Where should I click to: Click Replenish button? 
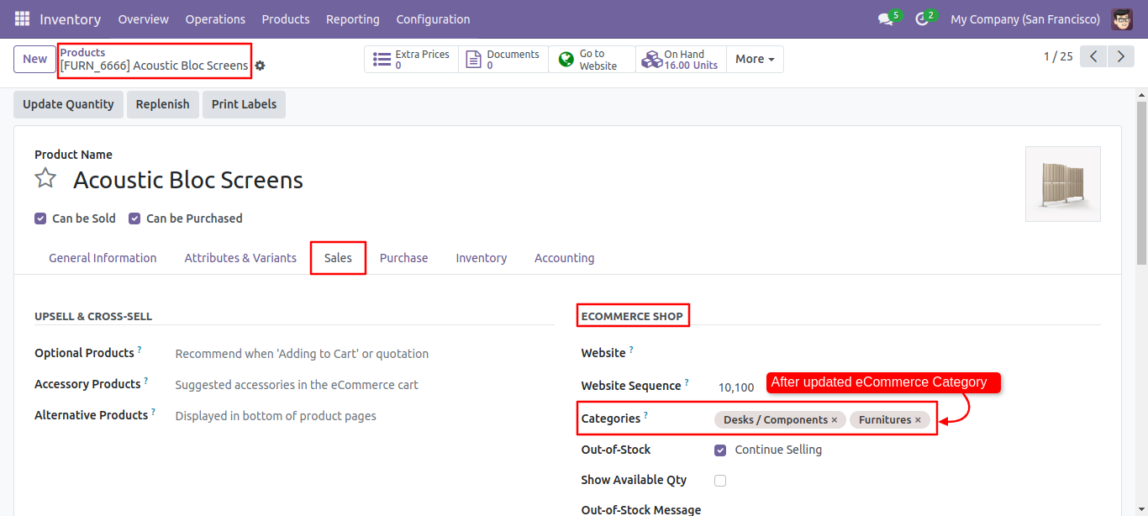pos(162,104)
